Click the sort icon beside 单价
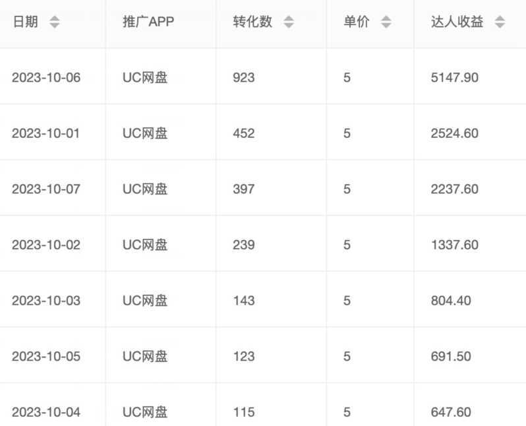This screenshot has height=426, width=526. click(x=386, y=22)
